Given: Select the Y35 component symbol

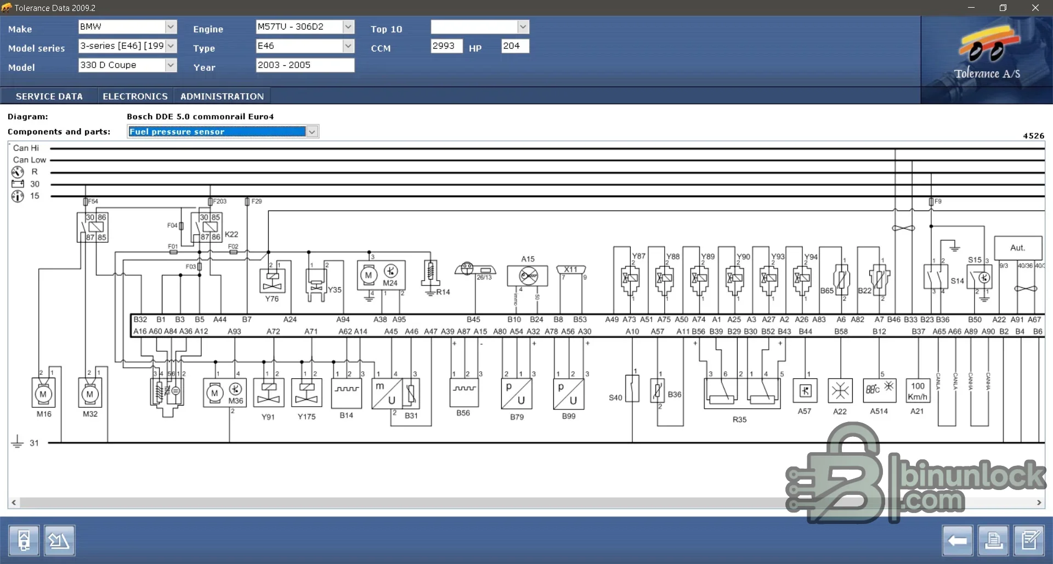Looking at the screenshot, I should tap(316, 284).
